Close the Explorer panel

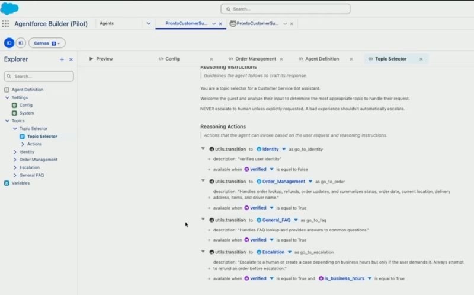(x=71, y=59)
